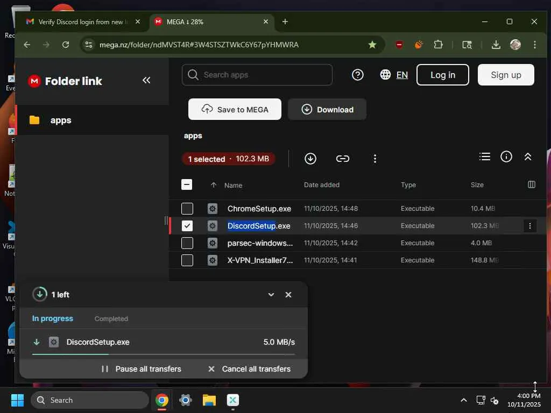Click X-VPN_Installer file type icon

click(x=212, y=260)
